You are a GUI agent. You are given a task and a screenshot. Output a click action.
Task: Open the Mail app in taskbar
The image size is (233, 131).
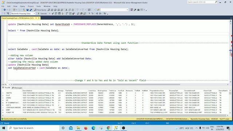(71, 128)
